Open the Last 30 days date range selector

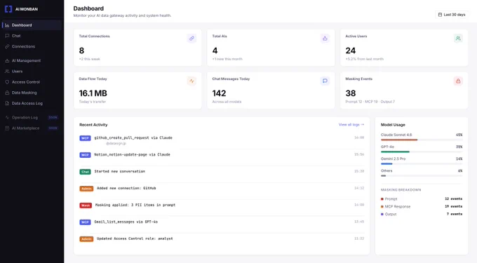pos(452,15)
